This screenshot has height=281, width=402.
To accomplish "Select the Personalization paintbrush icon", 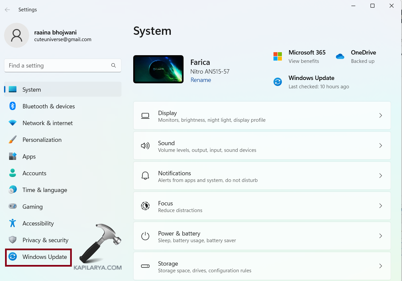I will 13,139.
